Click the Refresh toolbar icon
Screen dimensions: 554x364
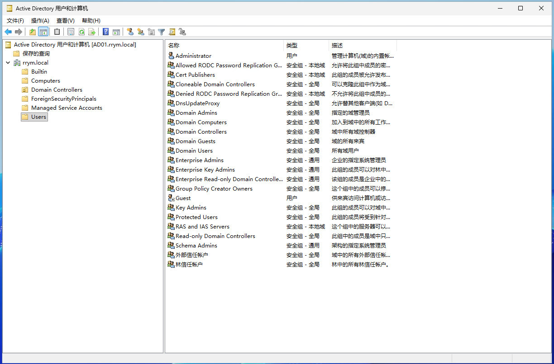tap(81, 32)
